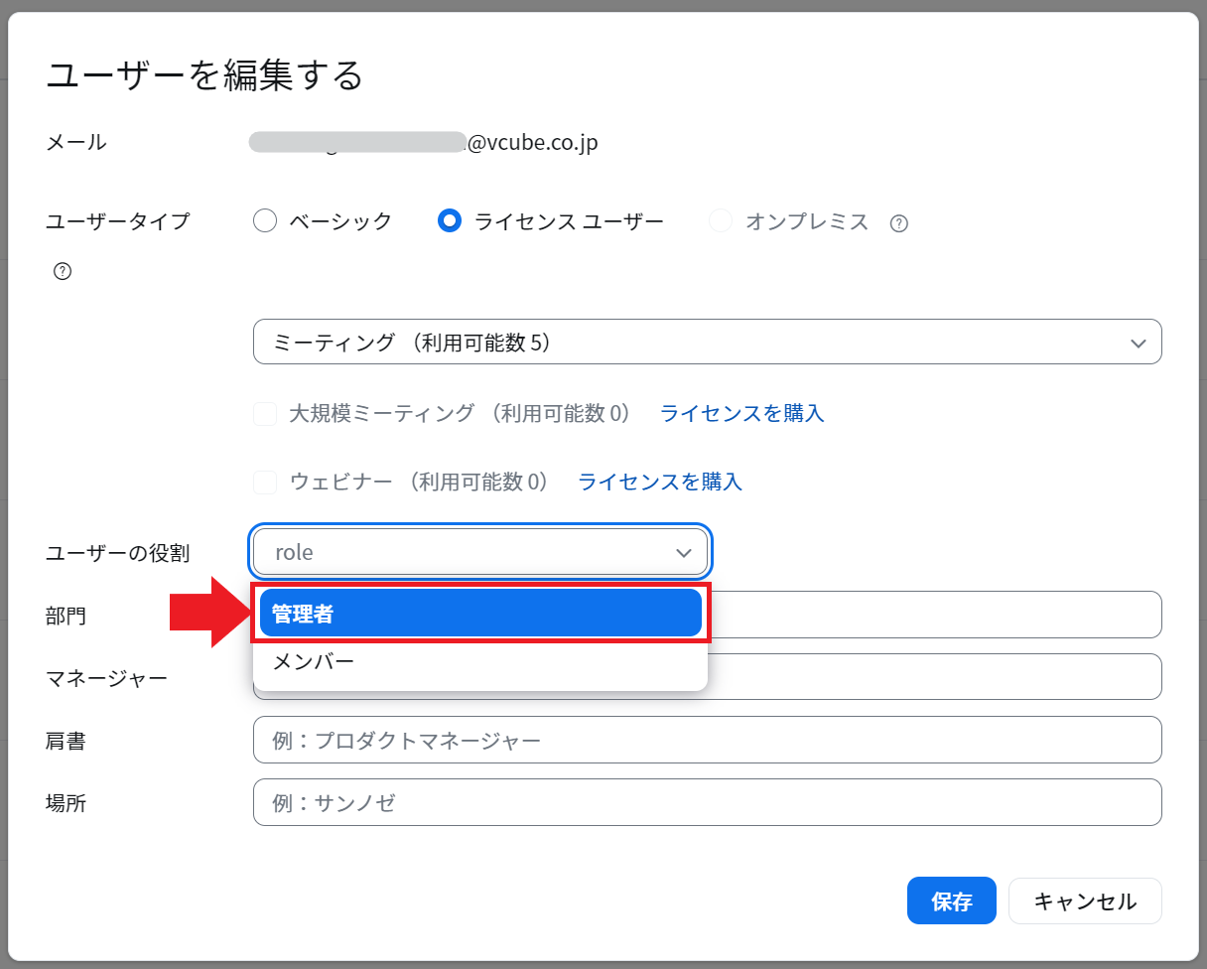1207x969 pixels.
Task: Choose 管理者 from the role list
Action: [x=480, y=614]
